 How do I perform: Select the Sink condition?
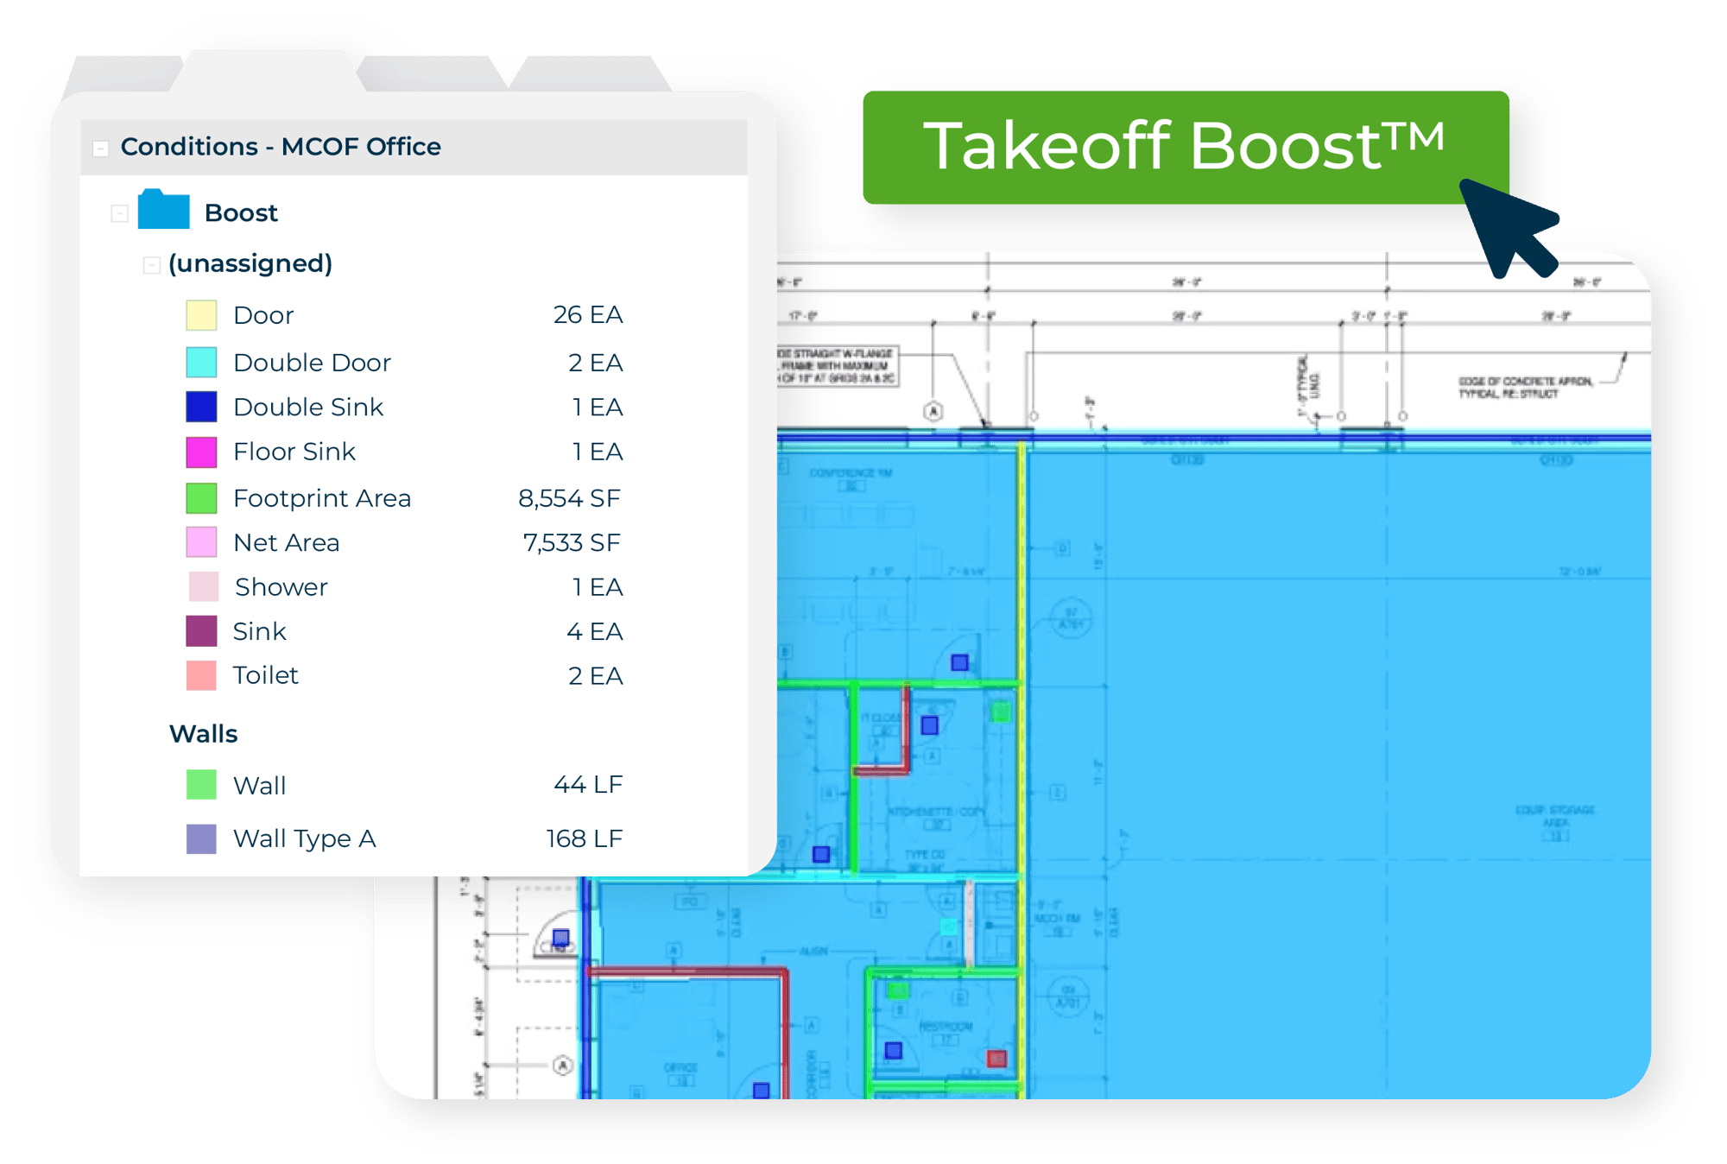coord(404,631)
